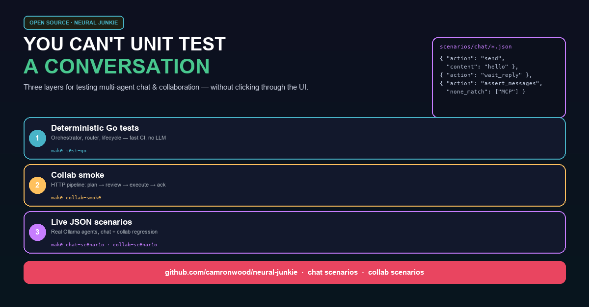Screen dimensions: 589x307
Task: Select the OPEN SOURCE · NEURAL JUNKIE badge
Action: tap(74, 23)
